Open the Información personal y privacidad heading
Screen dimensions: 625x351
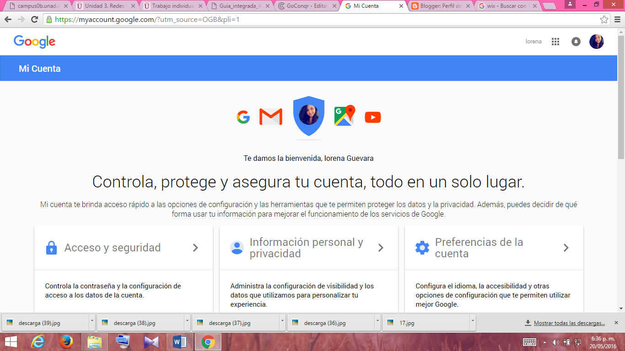307,248
